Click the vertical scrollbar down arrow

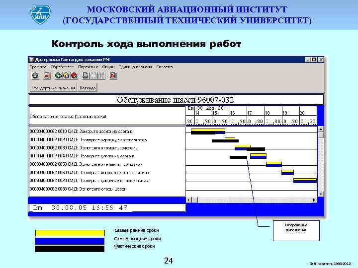[321, 194]
